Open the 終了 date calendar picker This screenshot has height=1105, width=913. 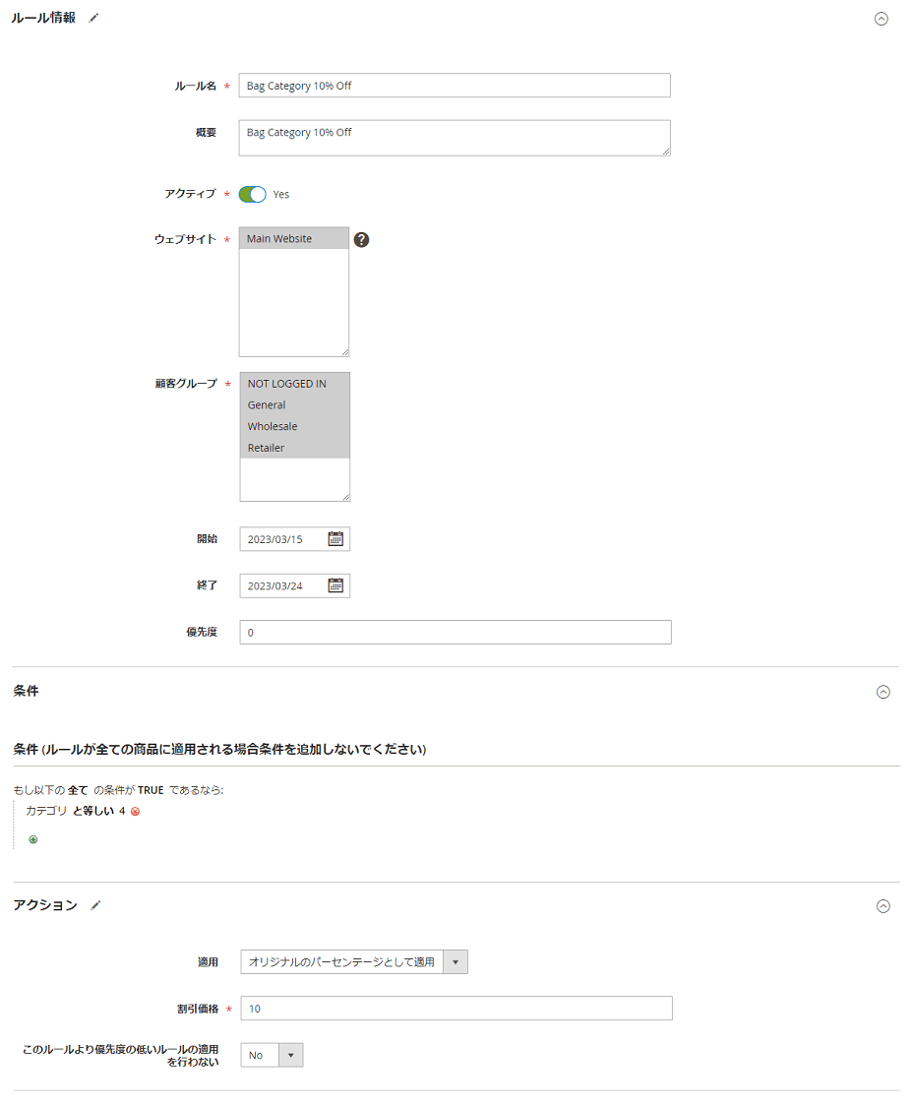tap(335, 586)
